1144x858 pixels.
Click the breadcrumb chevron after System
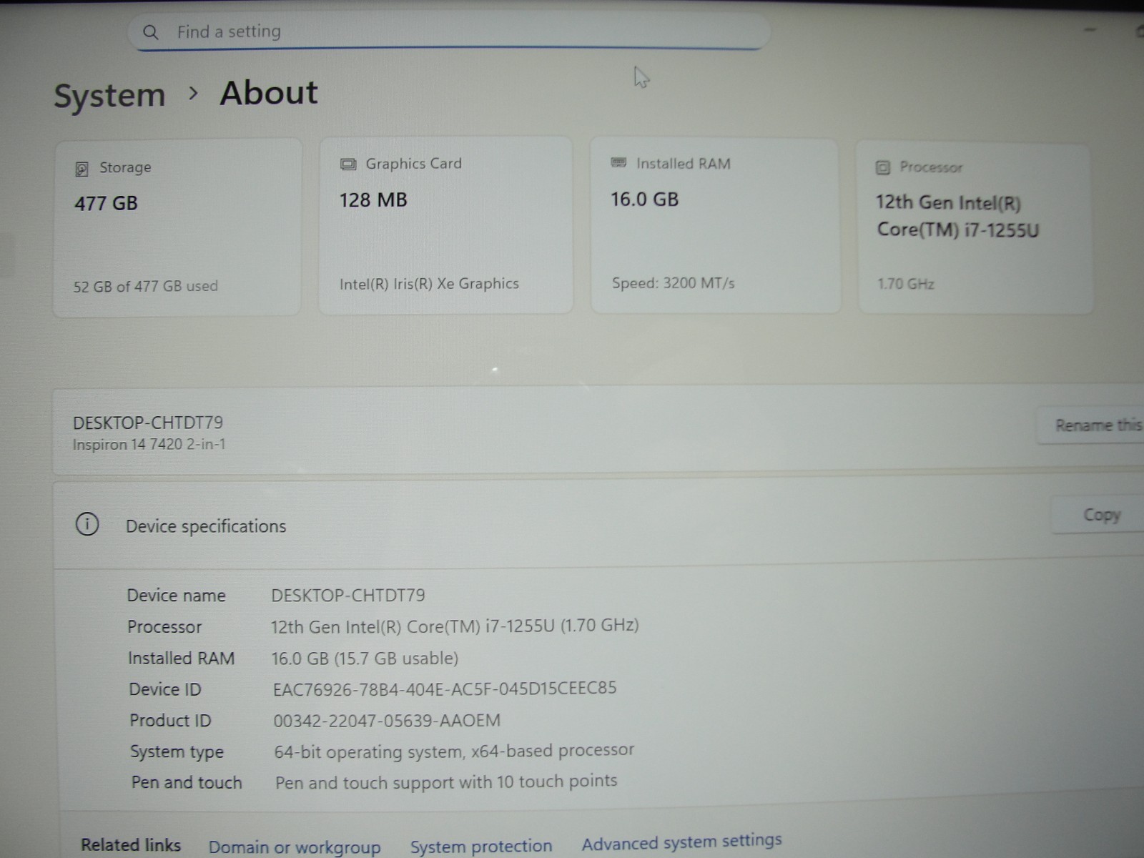pyautogui.click(x=193, y=94)
